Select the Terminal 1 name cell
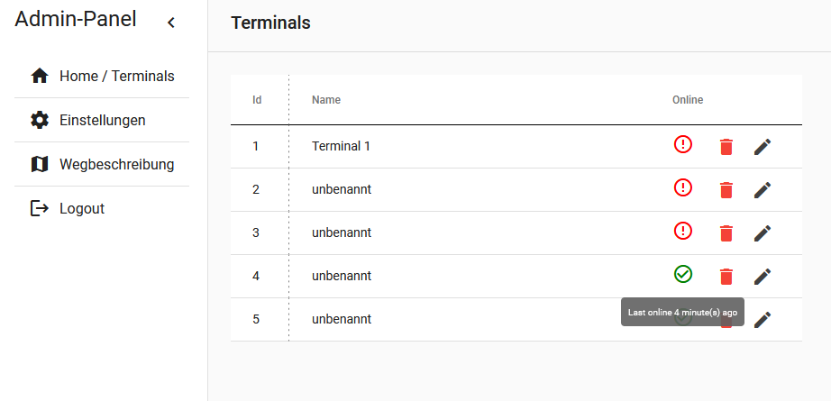Viewport: 831px width, 401px height. [341, 146]
